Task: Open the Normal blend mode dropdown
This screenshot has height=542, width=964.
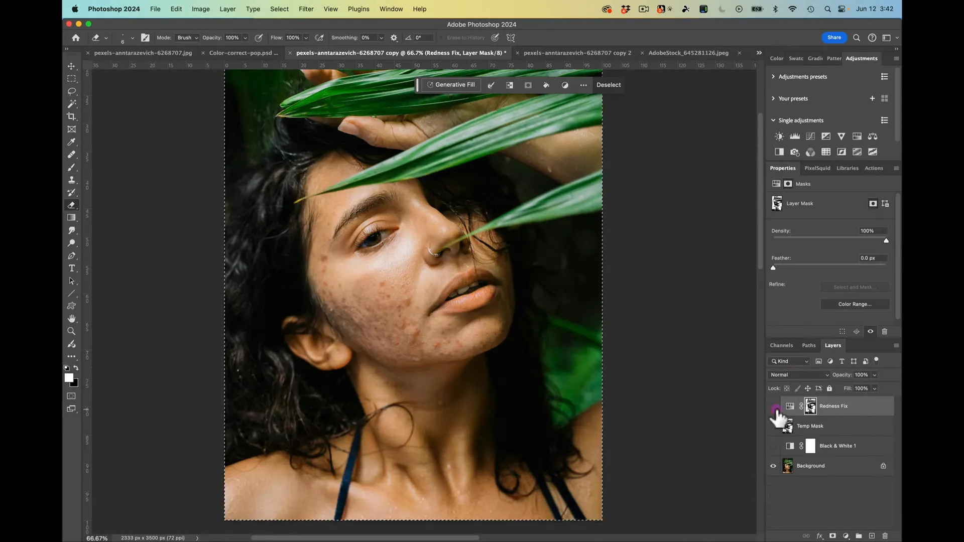Action: point(799,375)
